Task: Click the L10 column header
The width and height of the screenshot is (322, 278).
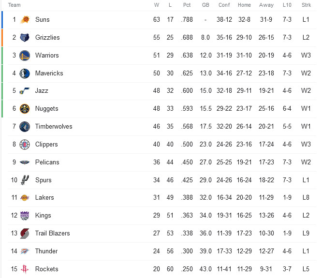Action: pos(287,5)
